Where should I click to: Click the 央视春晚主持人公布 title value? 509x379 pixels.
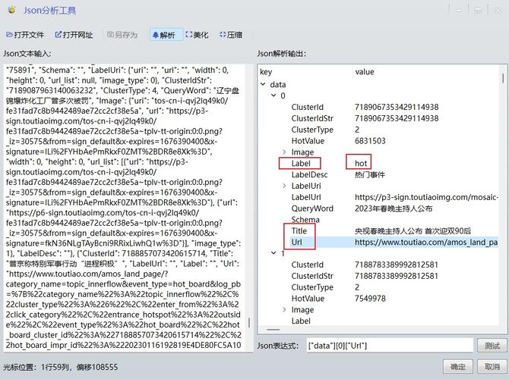413,231
